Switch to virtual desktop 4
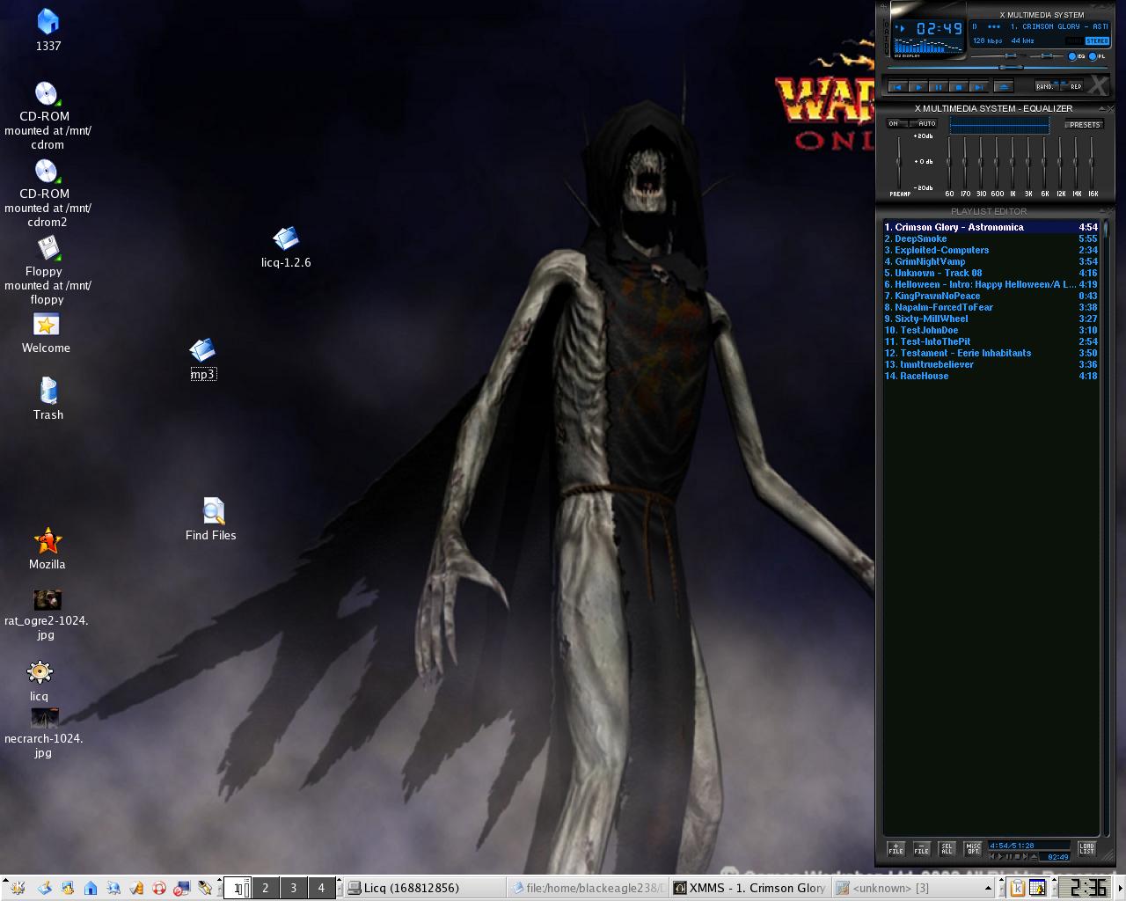Image resolution: width=1126 pixels, height=901 pixels. pyautogui.click(x=321, y=888)
